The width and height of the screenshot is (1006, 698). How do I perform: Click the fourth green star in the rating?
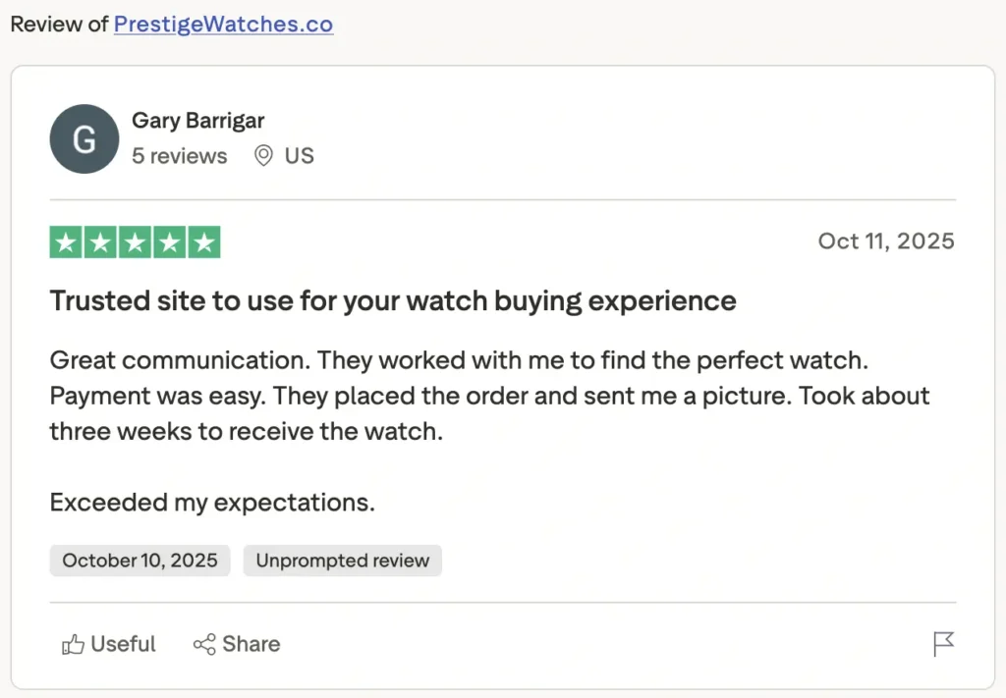(x=170, y=242)
